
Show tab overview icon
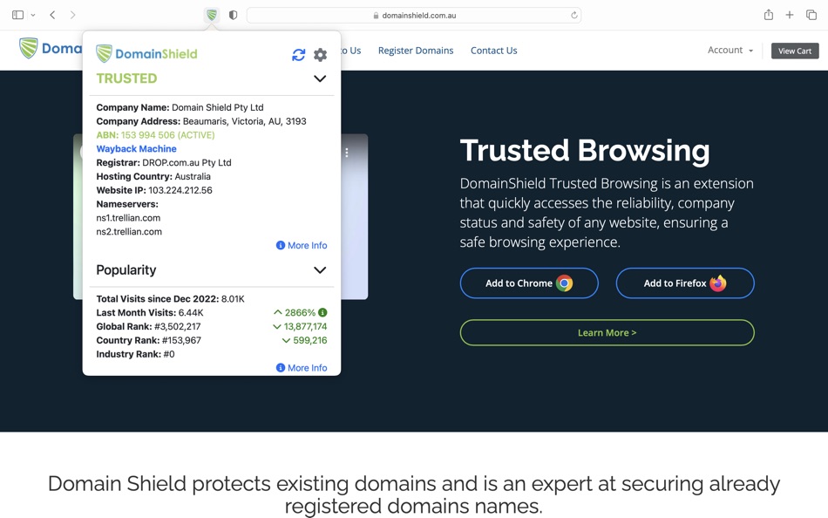811,15
